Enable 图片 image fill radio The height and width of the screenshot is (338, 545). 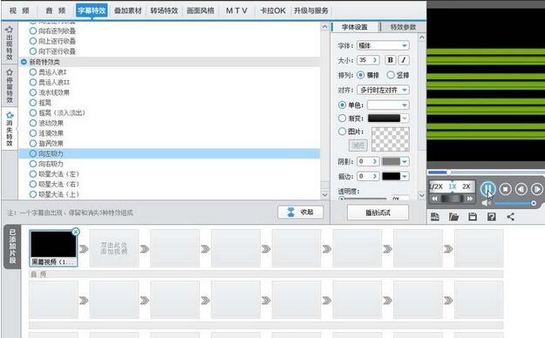click(x=342, y=132)
